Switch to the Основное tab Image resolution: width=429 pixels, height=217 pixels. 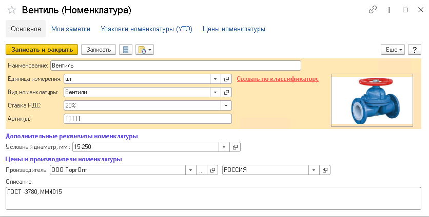tap(26, 29)
